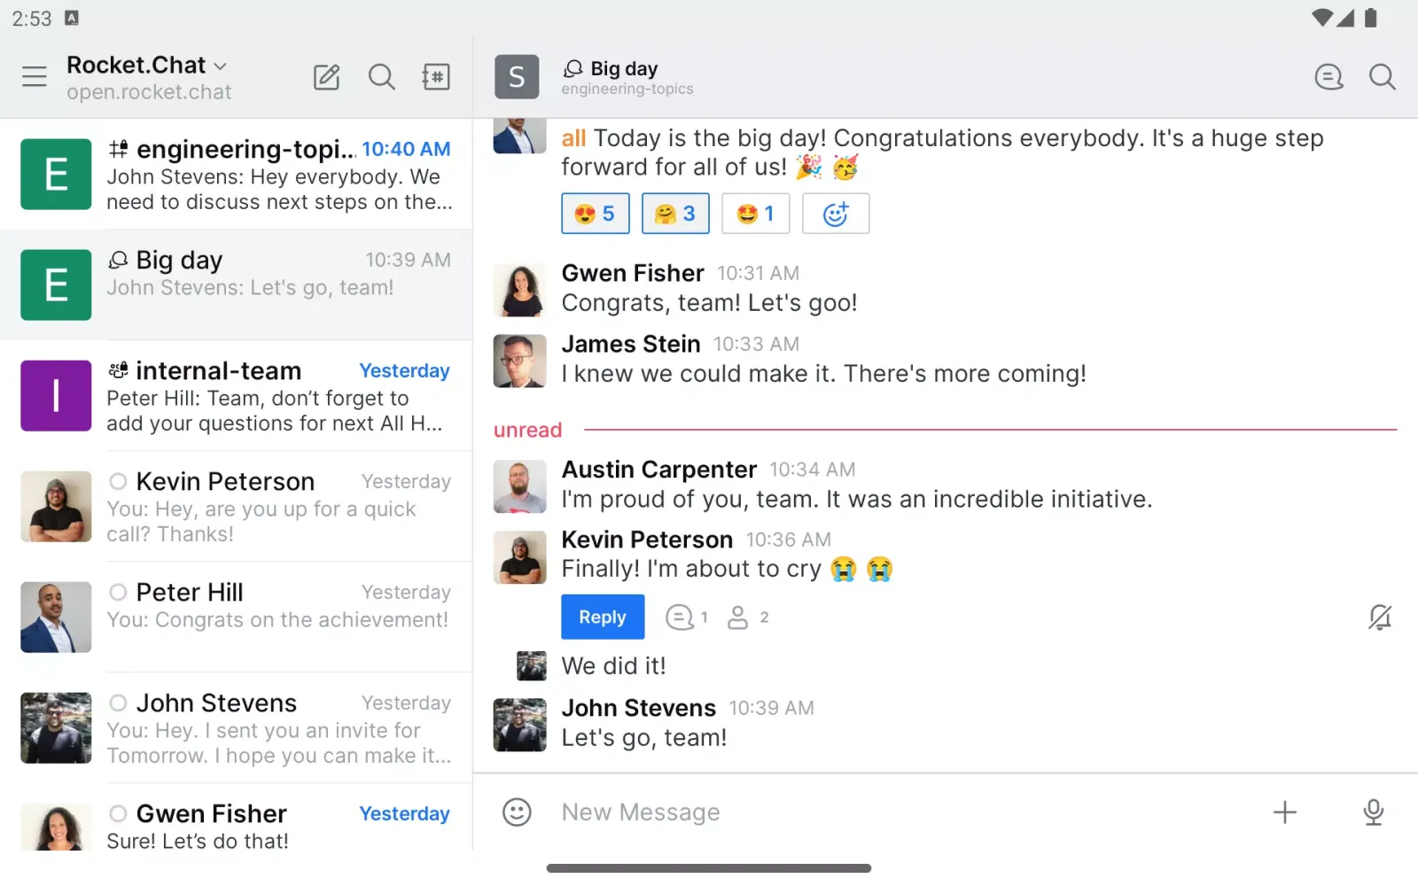
Task: Click the plus attachment icon
Action: point(1284,812)
